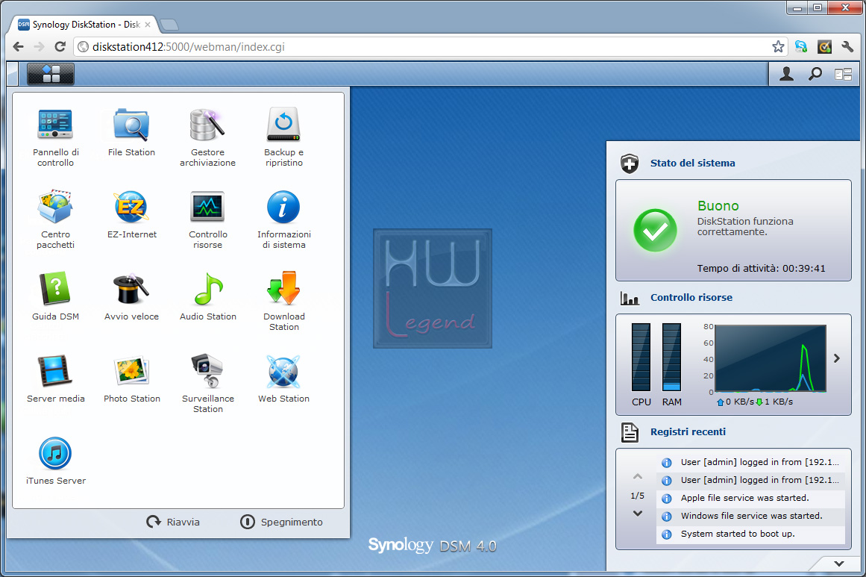Click Riavvia to restart DiskStation
866x577 pixels.
[173, 522]
